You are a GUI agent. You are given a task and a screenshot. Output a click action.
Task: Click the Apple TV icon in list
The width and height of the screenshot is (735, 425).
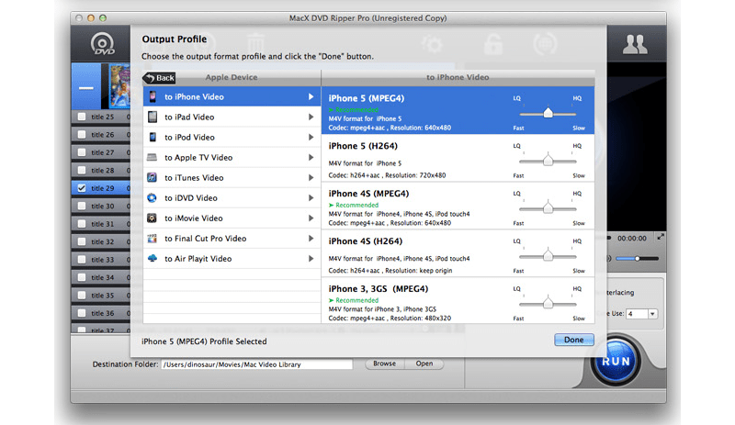152,158
